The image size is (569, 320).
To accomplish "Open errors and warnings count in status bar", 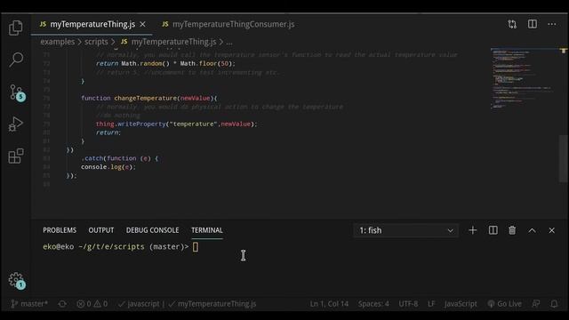I will 92,304.
